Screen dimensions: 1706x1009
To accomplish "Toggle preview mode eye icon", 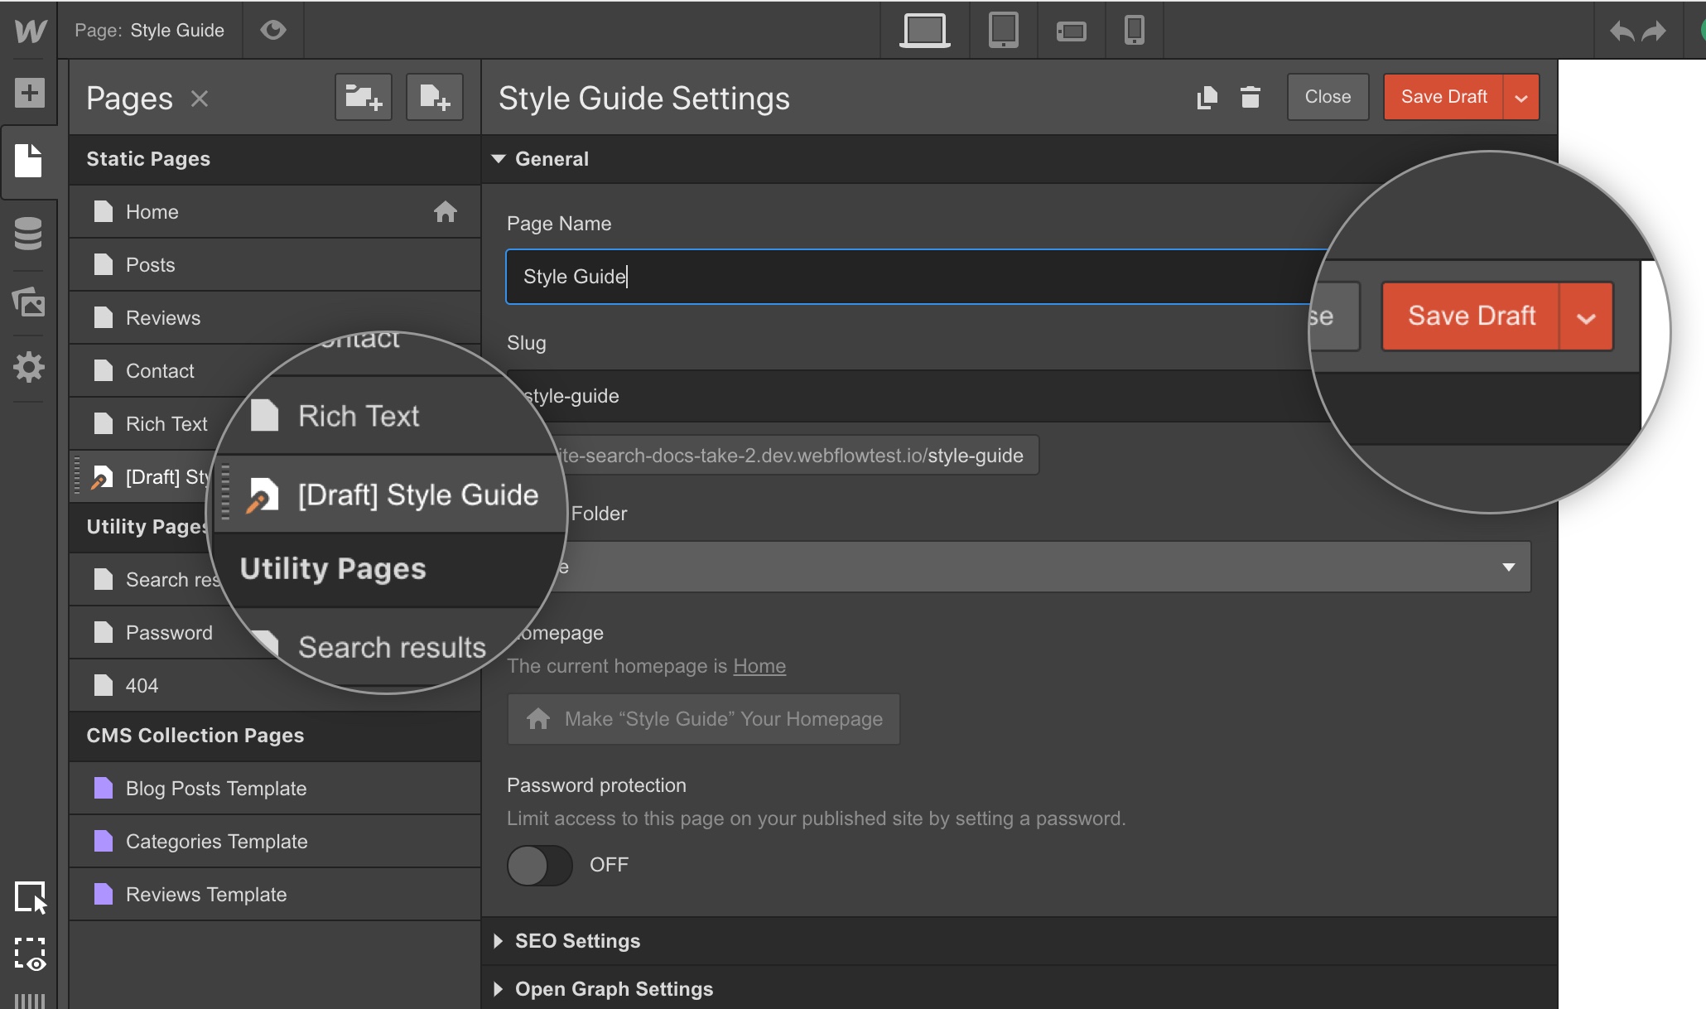I will click(272, 31).
